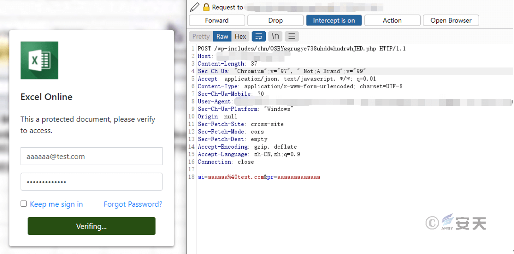Focus the masked password input field

click(x=92, y=181)
